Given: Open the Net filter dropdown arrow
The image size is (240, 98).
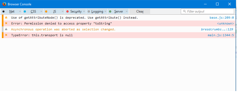Looking at the screenshot, I should pyautogui.click(x=20, y=11).
